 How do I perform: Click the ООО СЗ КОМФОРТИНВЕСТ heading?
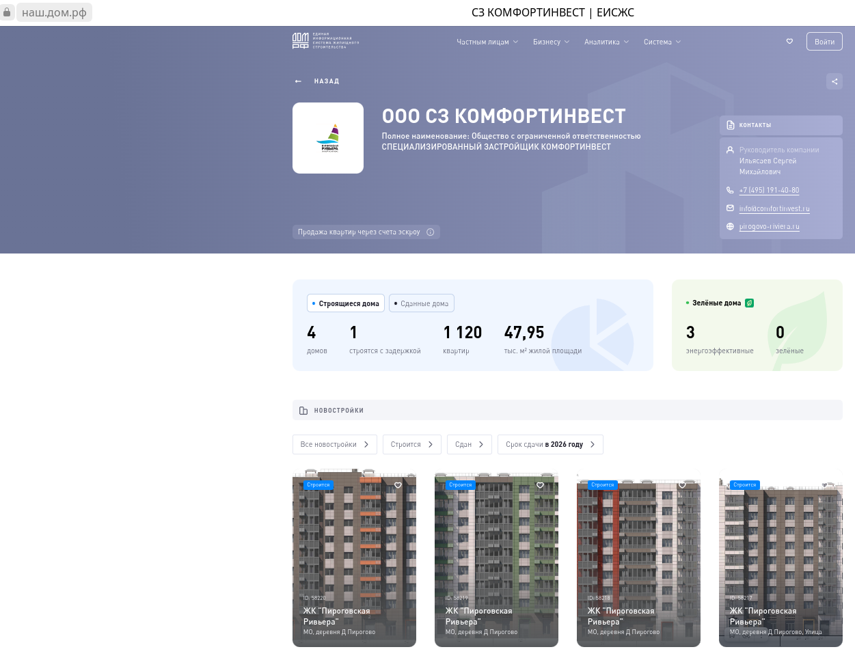(x=504, y=116)
